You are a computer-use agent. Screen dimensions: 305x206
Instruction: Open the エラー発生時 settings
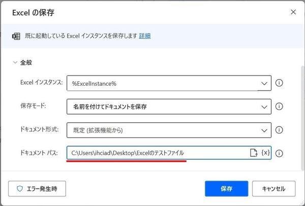click(37, 189)
